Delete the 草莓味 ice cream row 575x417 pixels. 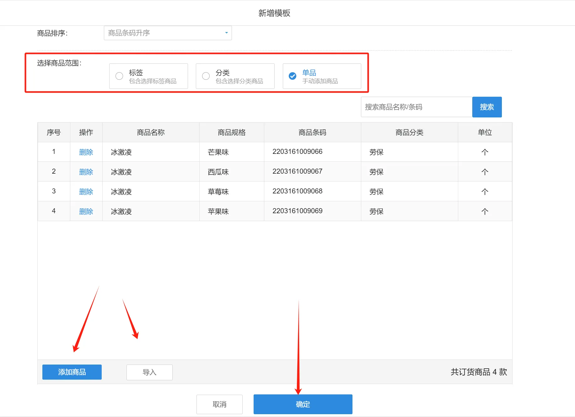86,192
